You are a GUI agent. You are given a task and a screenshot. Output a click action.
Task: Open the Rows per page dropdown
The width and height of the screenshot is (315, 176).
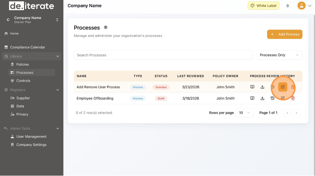pos(245,113)
